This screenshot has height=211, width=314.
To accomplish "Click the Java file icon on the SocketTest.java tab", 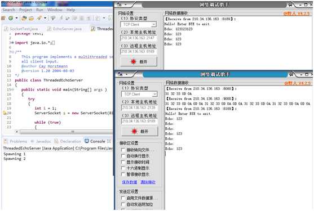I will tap(6, 29).
